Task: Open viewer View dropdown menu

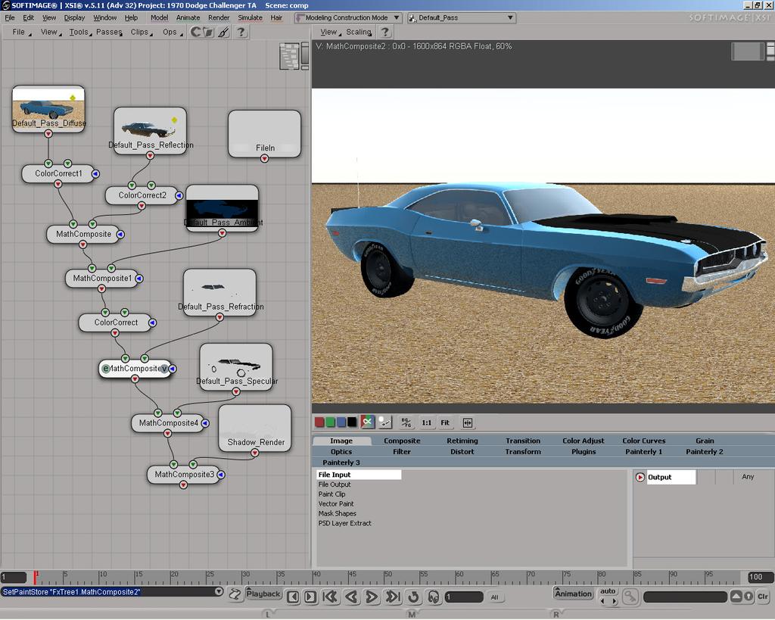Action: (x=330, y=32)
